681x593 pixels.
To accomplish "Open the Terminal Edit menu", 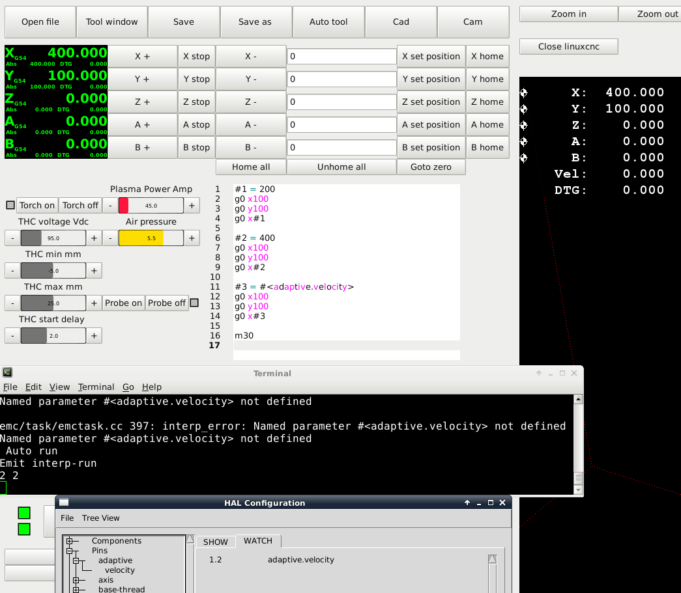I will pyautogui.click(x=33, y=387).
